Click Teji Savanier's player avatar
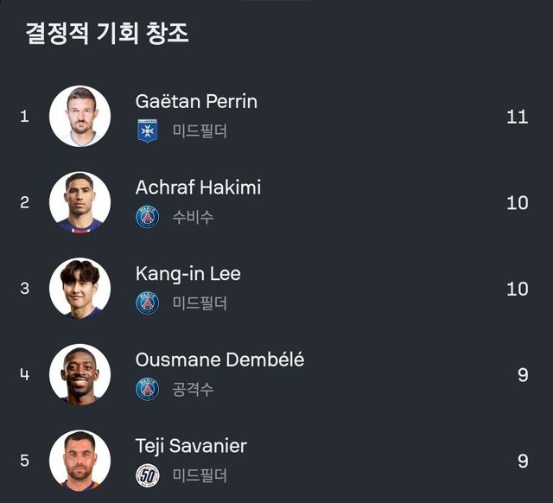553x503 pixels. pyautogui.click(x=79, y=460)
